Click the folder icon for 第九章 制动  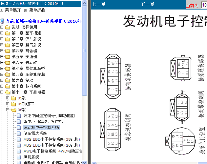[x=8, y=80]
